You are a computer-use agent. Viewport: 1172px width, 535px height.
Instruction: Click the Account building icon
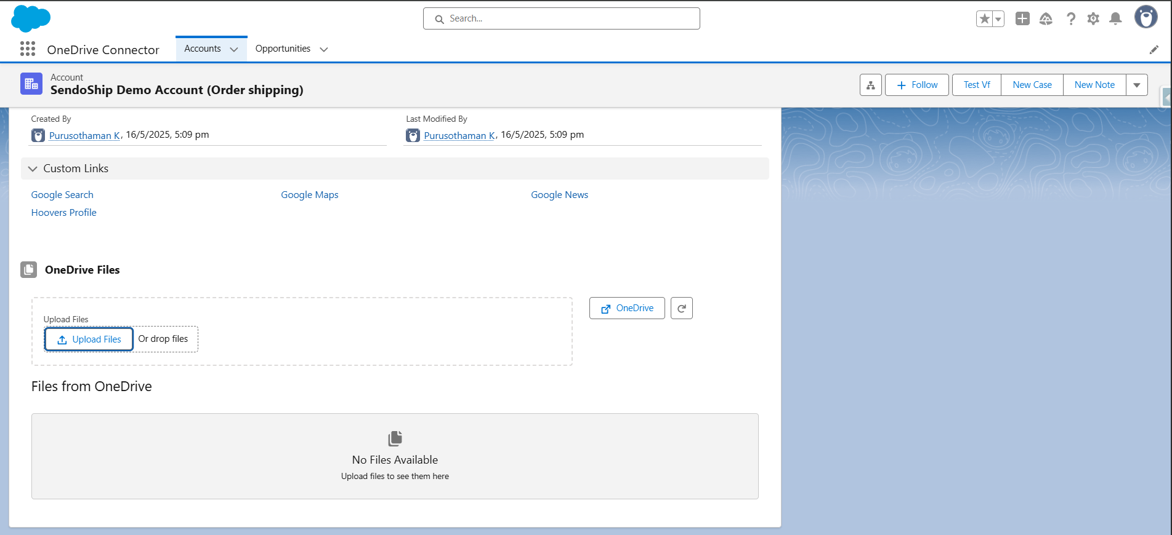31,84
